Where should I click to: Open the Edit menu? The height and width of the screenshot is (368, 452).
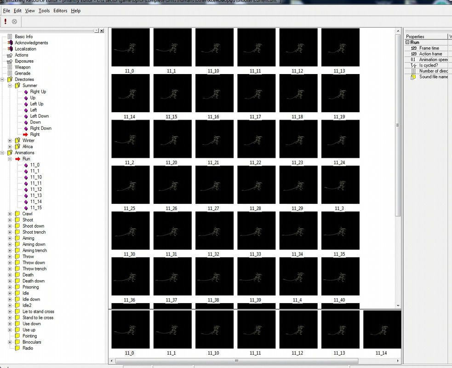pos(17,11)
